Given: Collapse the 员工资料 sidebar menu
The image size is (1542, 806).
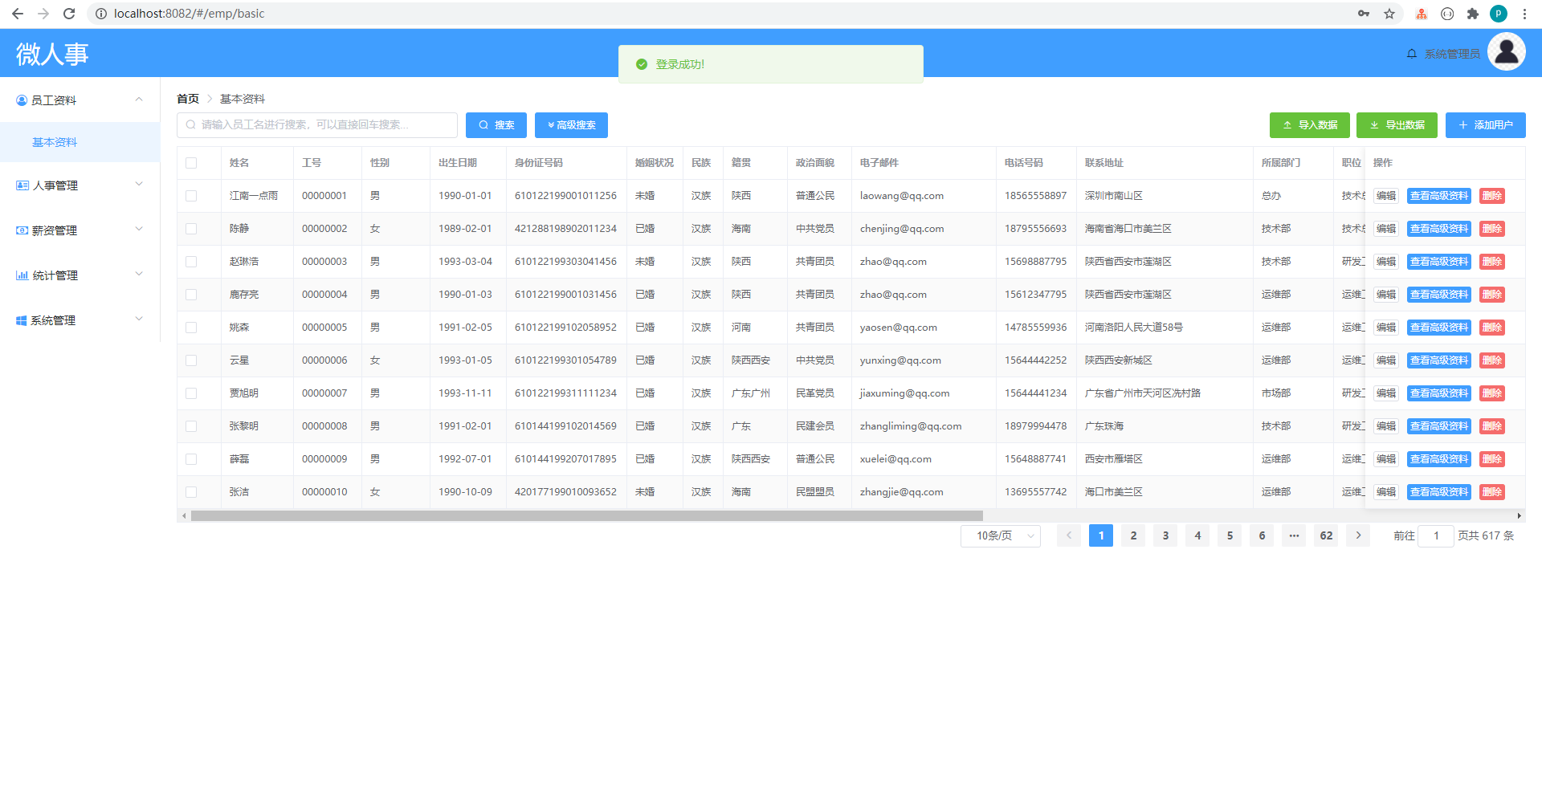Looking at the screenshot, I should tap(138, 100).
